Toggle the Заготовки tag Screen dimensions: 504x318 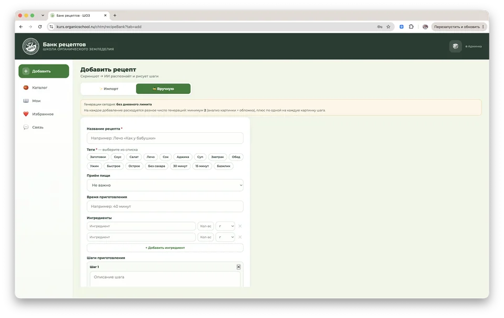98,157
